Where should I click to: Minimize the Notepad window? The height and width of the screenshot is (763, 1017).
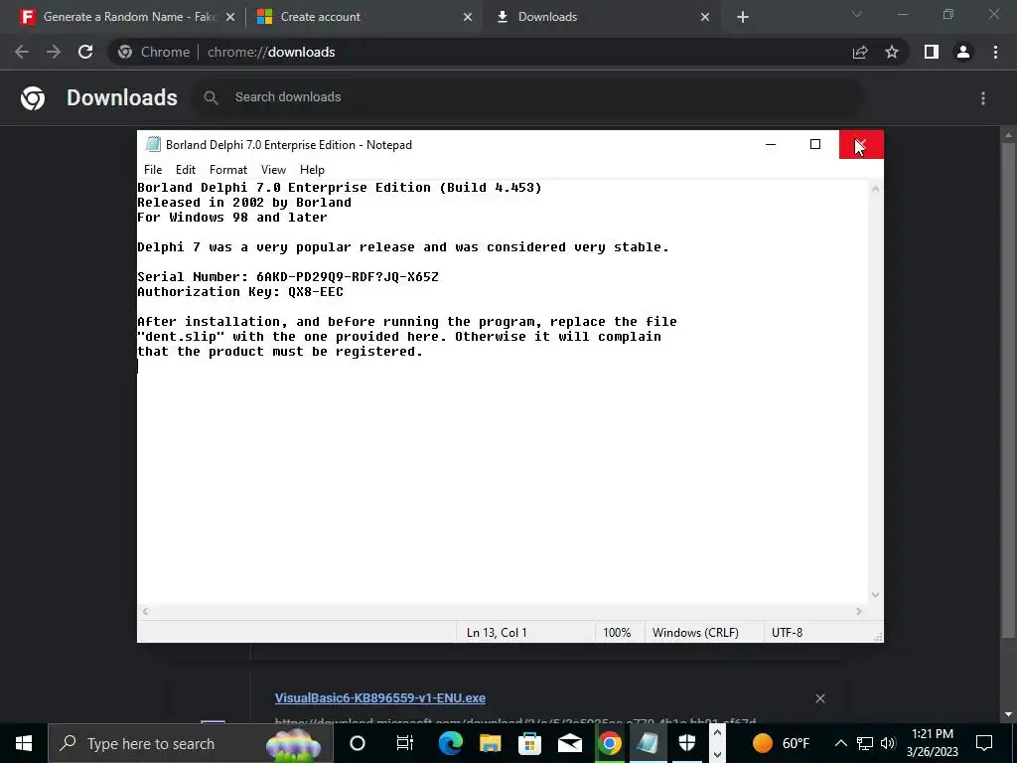771,144
